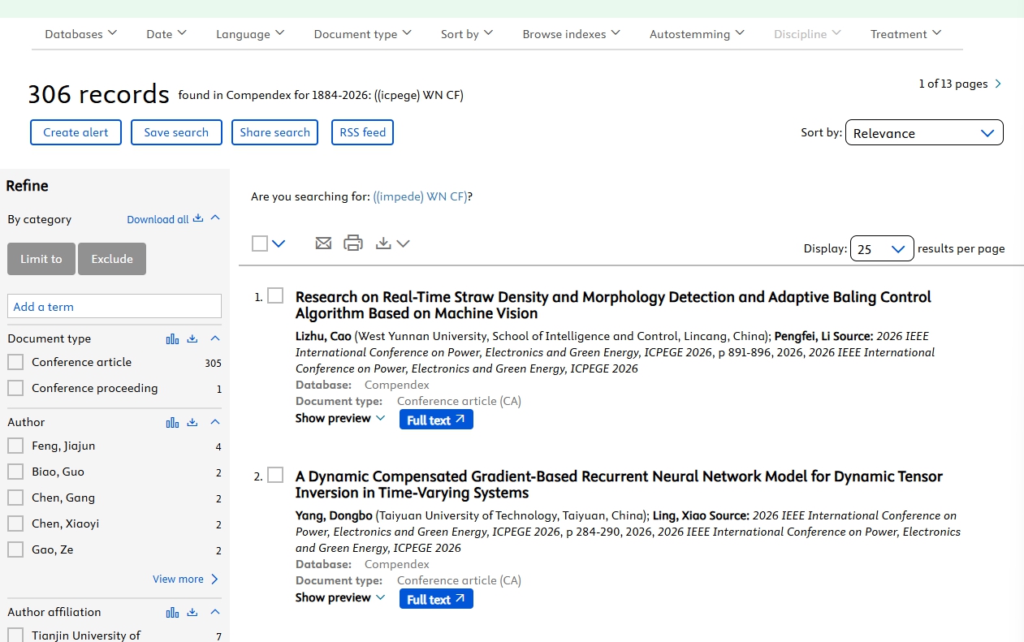The image size is (1024, 642).
Task: Open the Dynamic Compensated Gradient-Based RNN title
Action: tap(619, 485)
